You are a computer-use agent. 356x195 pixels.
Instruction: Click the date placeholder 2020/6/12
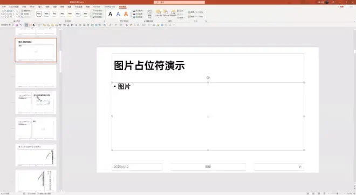tap(137, 167)
